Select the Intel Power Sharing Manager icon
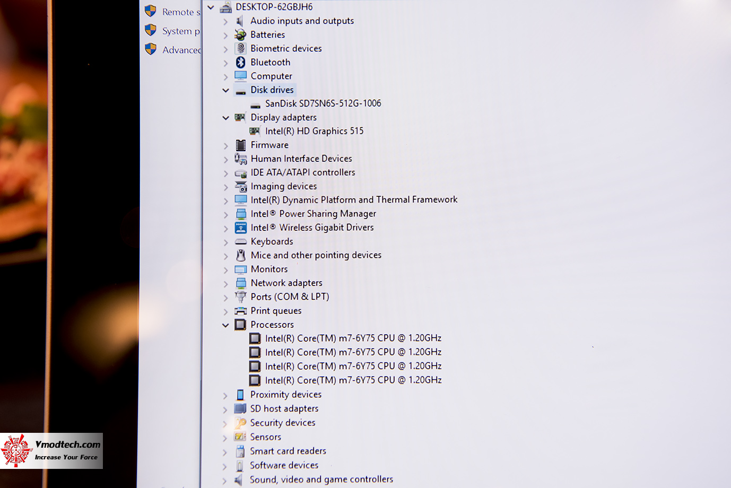Image resolution: width=731 pixels, height=488 pixels. click(241, 214)
